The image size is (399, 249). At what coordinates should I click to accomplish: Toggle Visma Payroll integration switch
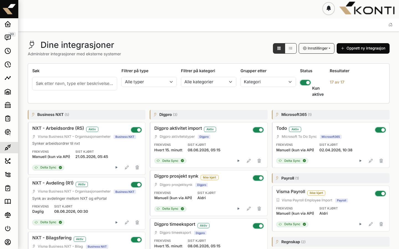point(380,193)
